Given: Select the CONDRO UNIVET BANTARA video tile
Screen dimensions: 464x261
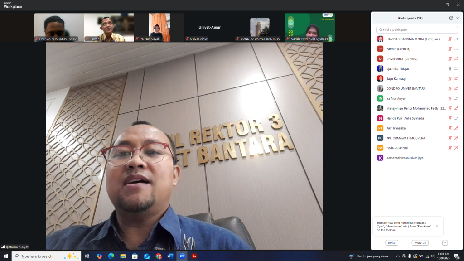Looking at the screenshot, I should point(260,27).
